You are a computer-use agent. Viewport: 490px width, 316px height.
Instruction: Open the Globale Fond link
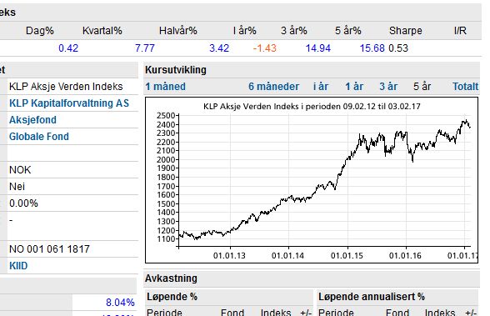[39, 137]
